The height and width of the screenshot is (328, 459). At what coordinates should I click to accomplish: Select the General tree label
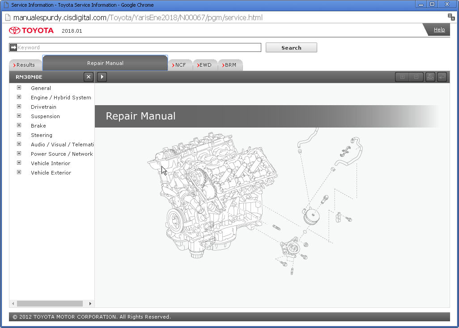41,88
